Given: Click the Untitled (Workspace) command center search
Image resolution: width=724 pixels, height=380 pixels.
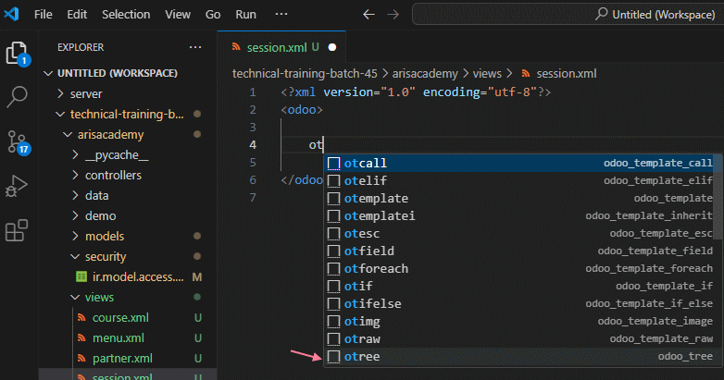Looking at the screenshot, I should click(x=568, y=14).
